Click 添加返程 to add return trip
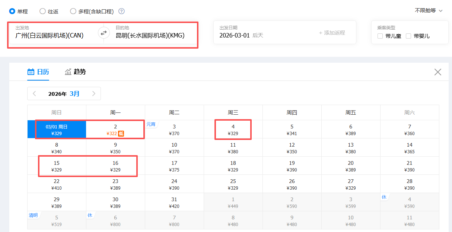Screen dimensions: 452x232 tap(332, 33)
